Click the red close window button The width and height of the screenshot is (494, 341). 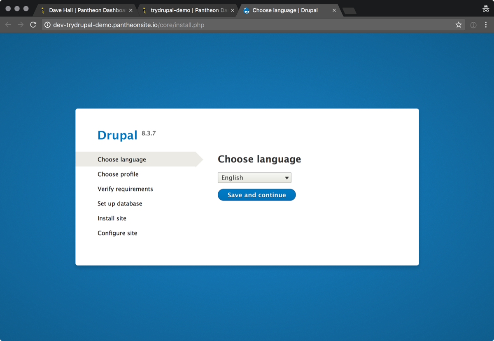click(x=8, y=9)
